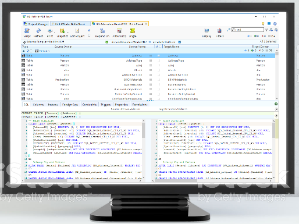Sort by the Source Owner column header
This screenshot has height=224, width=299.
pos(63,47)
